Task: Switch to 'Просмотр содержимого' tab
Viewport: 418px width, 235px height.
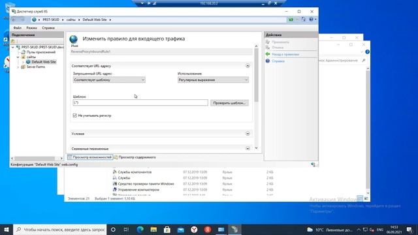Action: [x=135, y=157]
